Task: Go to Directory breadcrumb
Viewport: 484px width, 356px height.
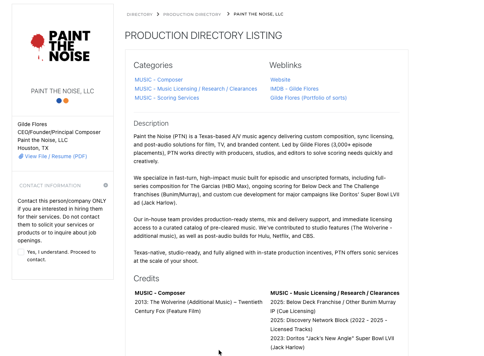Action: click(x=140, y=14)
